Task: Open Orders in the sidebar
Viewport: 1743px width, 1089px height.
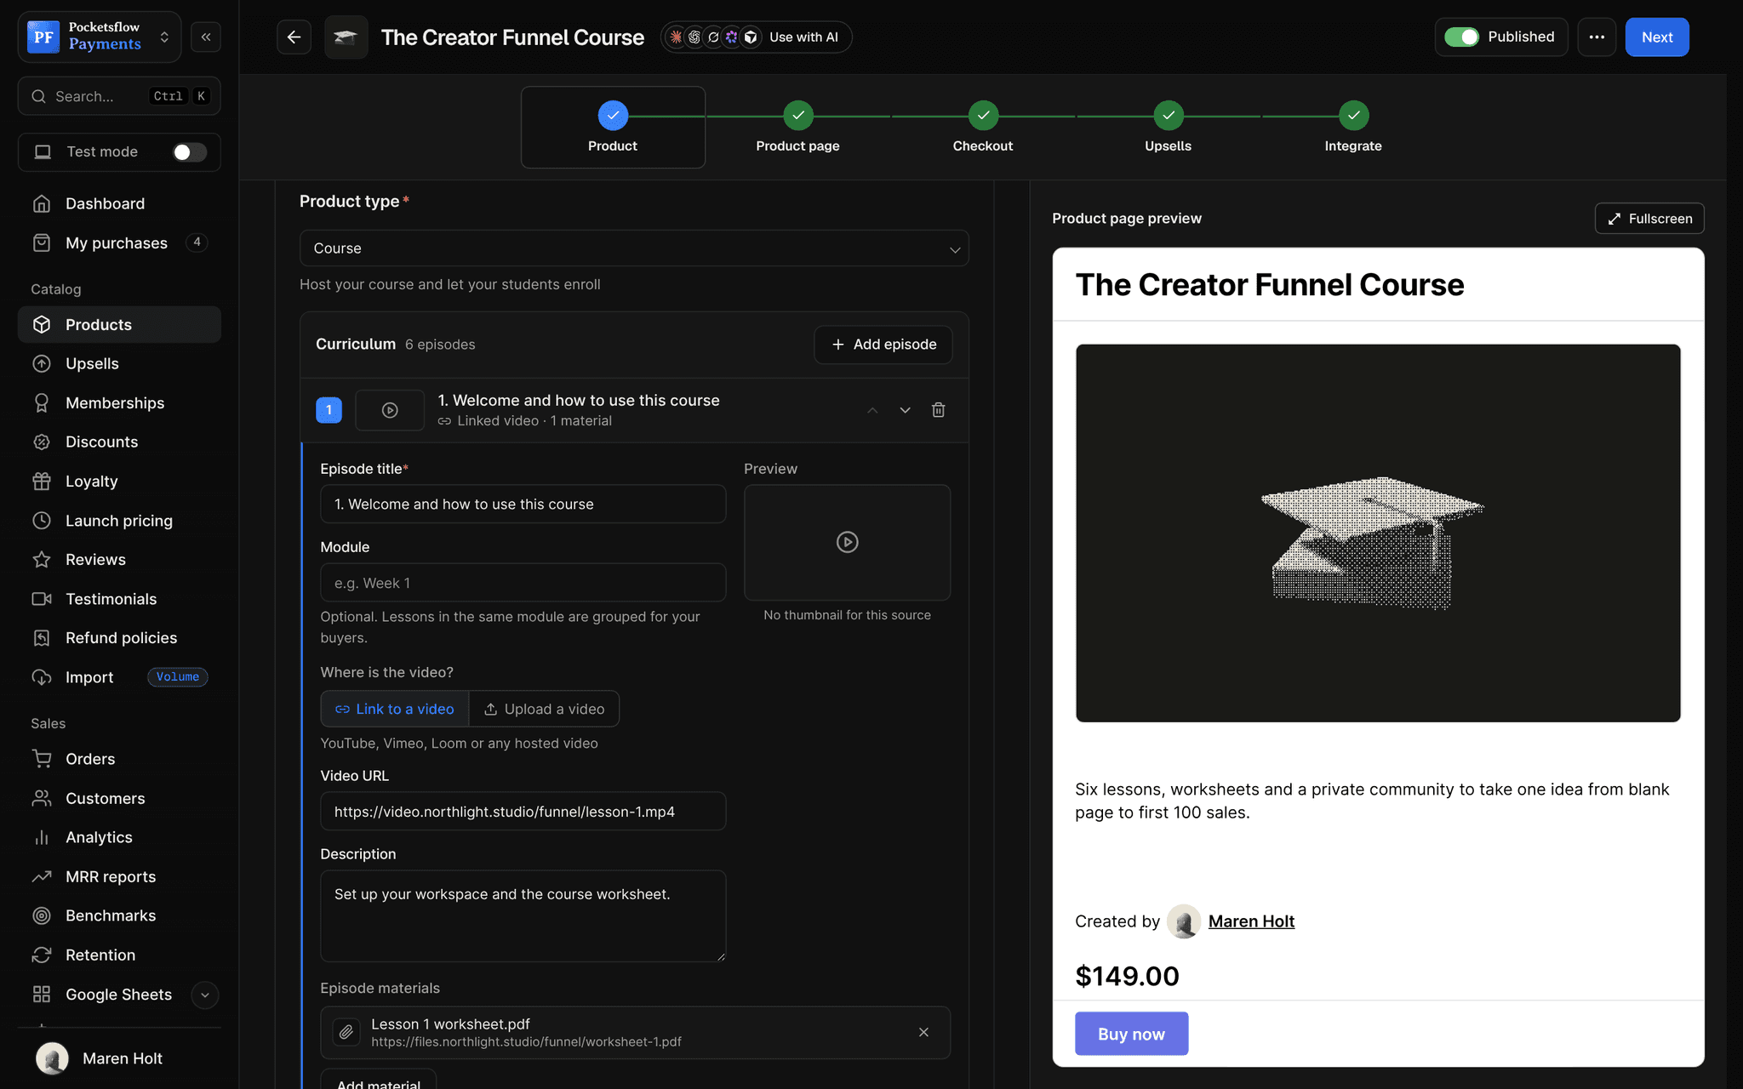Action: [119, 759]
